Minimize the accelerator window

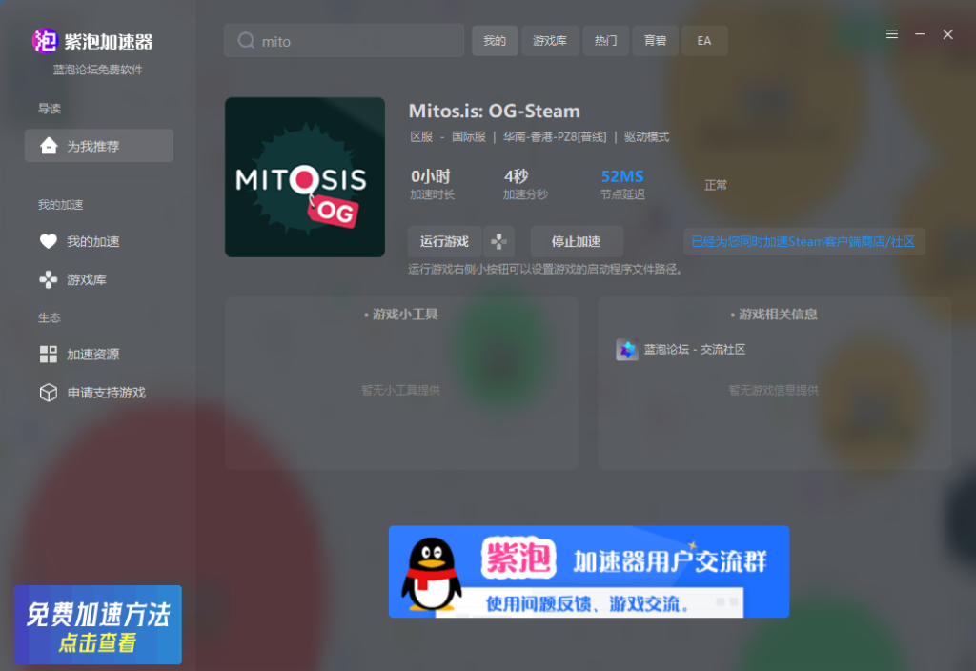[x=920, y=34]
